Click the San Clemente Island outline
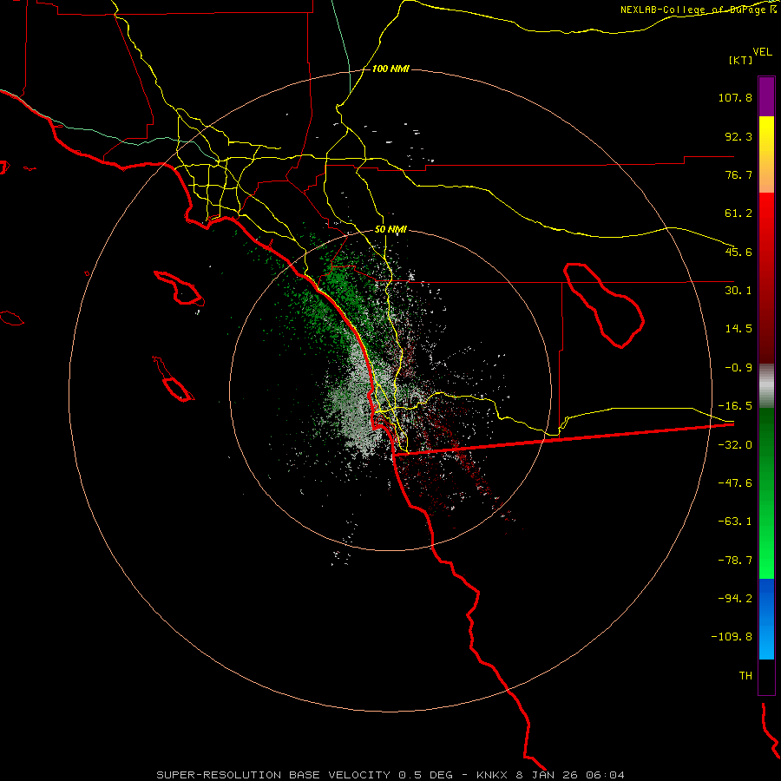The height and width of the screenshot is (781, 781). click(x=174, y=379)
